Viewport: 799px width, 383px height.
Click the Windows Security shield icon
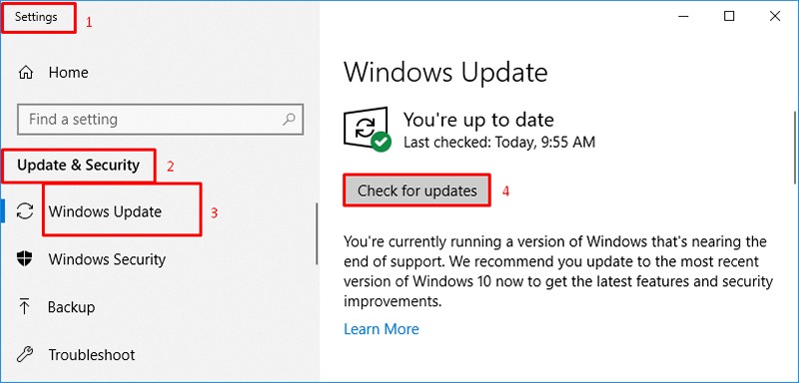[24, 259]
